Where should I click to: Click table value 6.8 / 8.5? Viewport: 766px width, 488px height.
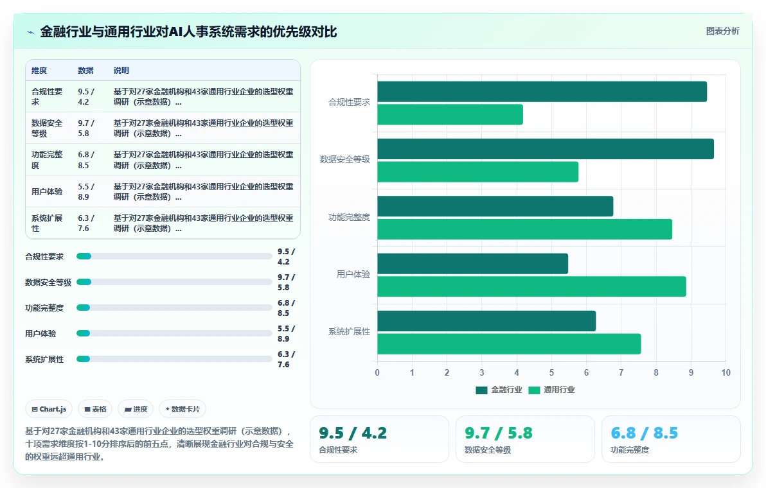pyautogui.click(x=86, y=160)
